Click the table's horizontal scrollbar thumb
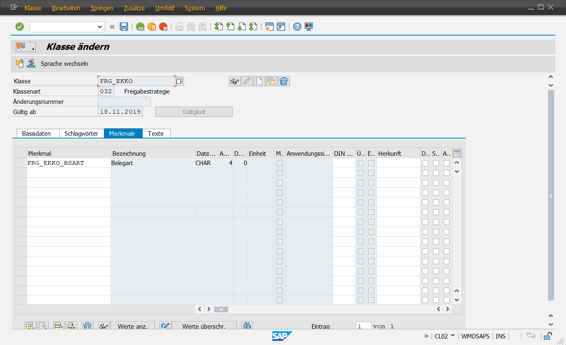Viewport: 566px width, 345px height. tap(221, 309)
